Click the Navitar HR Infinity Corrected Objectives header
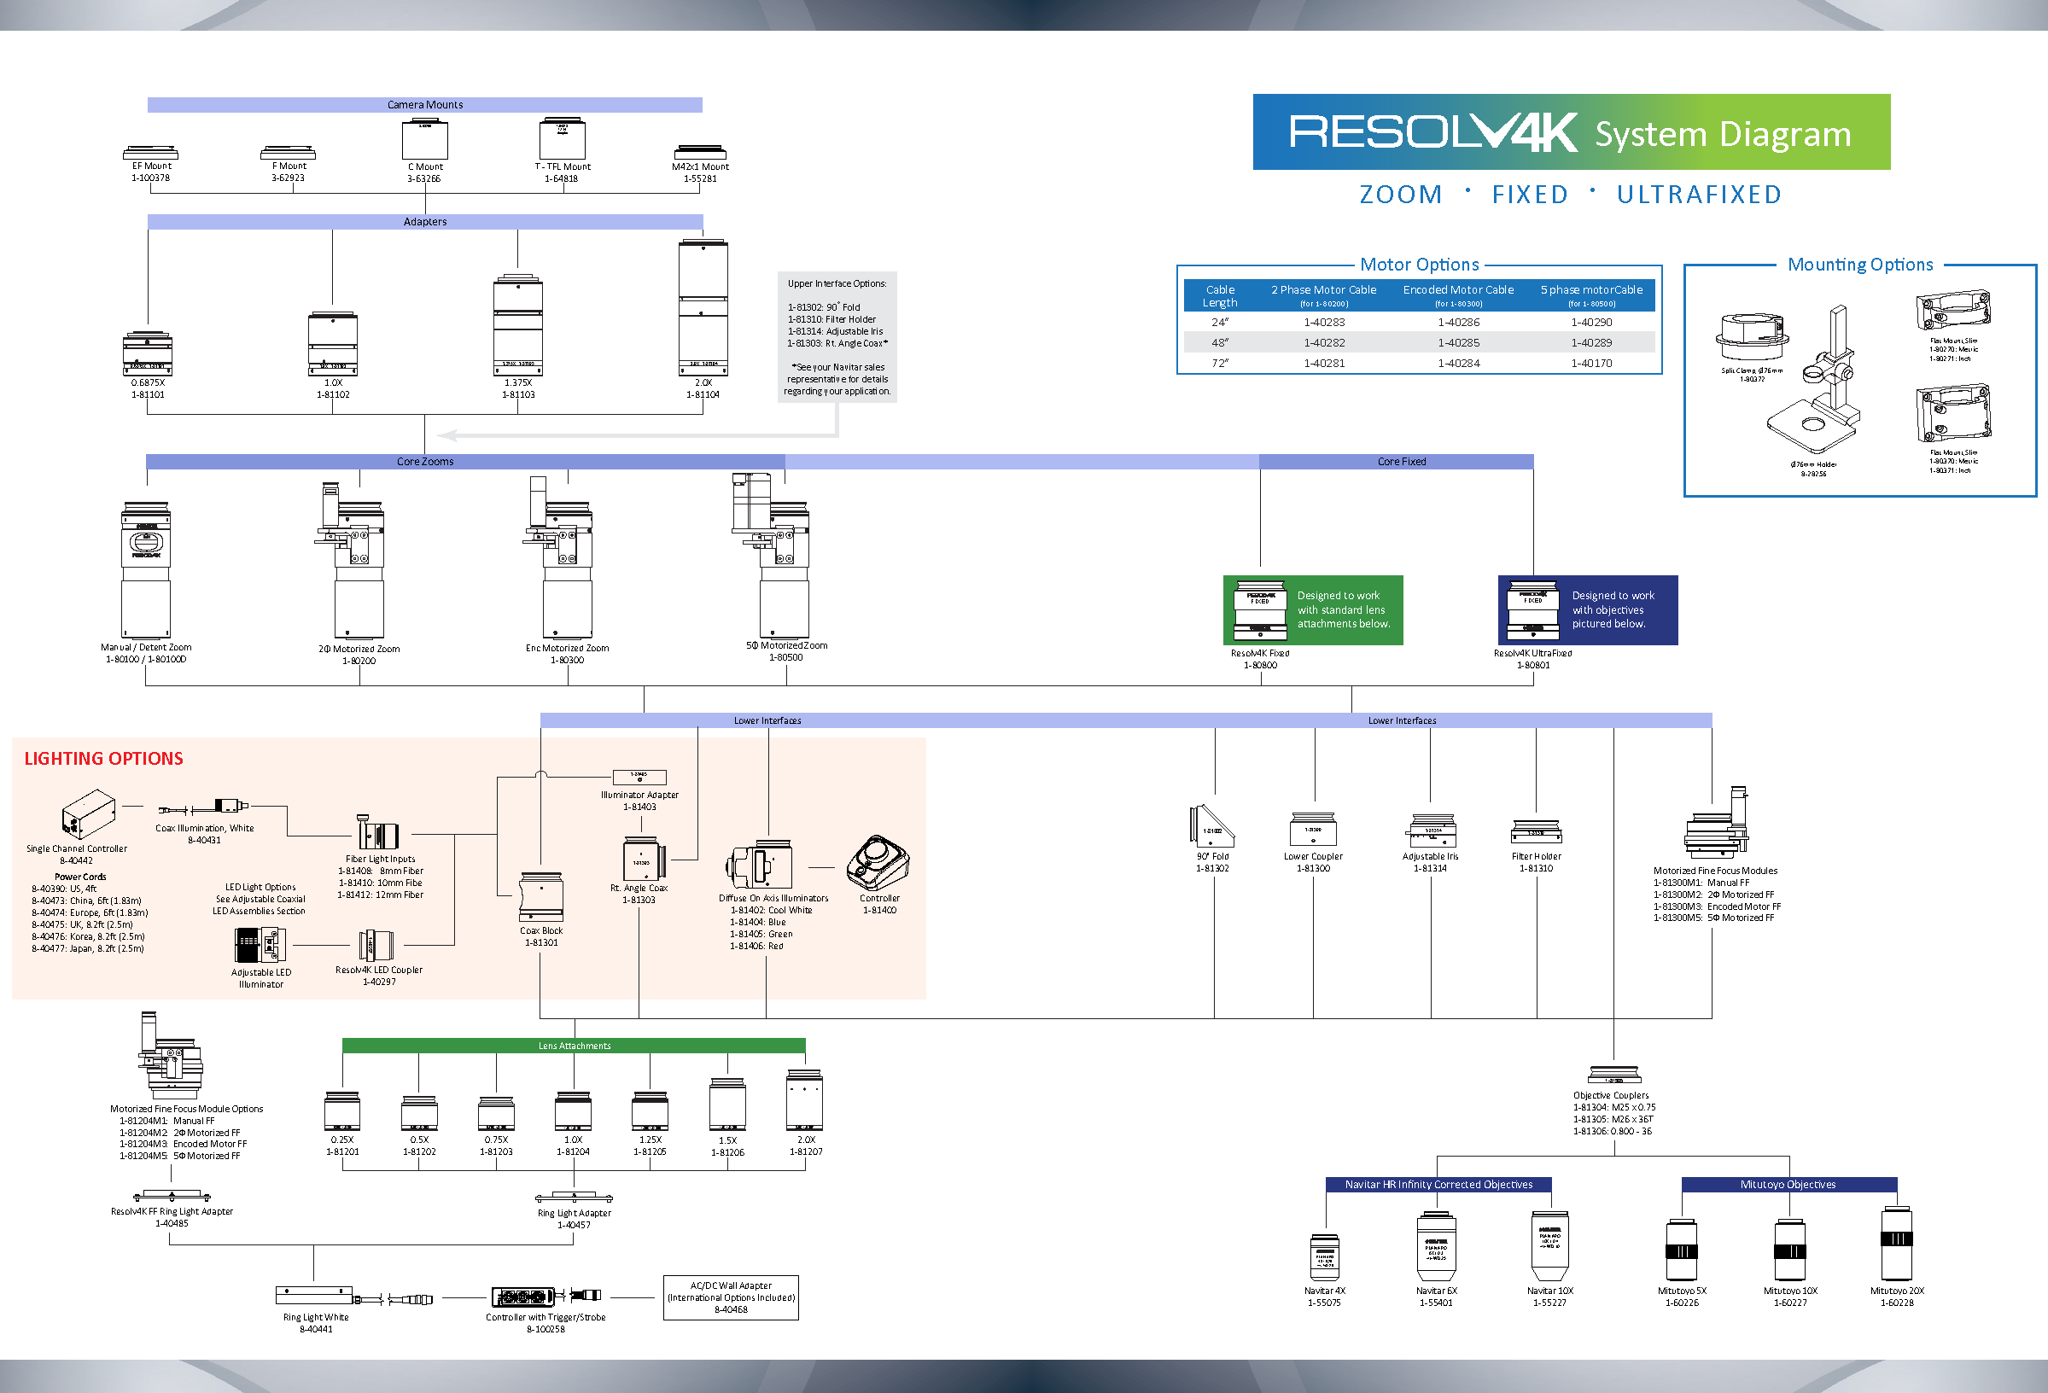This screenshot has width=2048, height=1393. pos(1438,1185)
